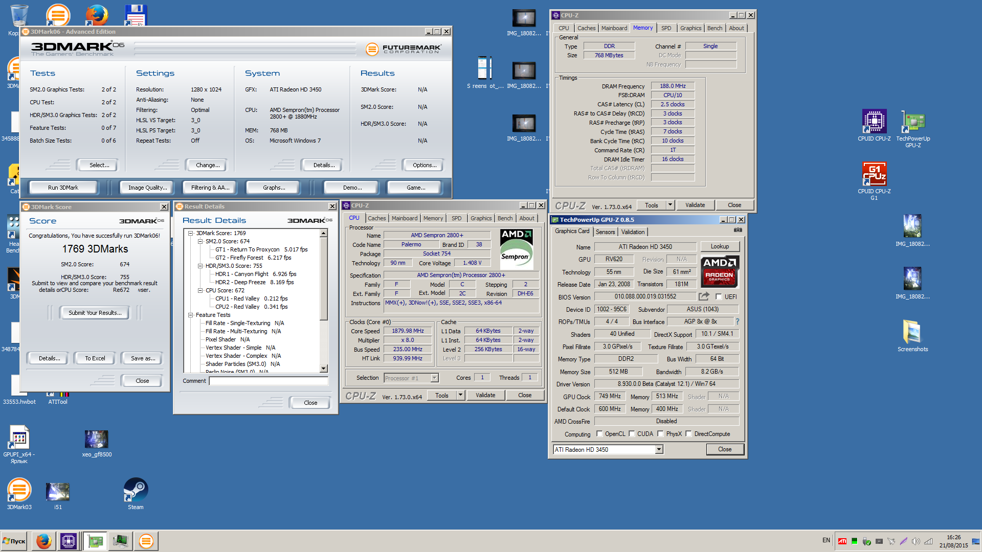Toggle the UEFI checkbox in GPU-Z
This screenshot has height=552, width=982.
click(719, 296)
